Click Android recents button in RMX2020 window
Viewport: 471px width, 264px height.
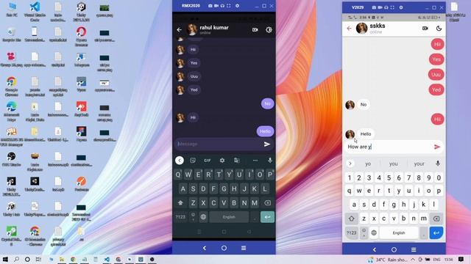click(244, 248)
